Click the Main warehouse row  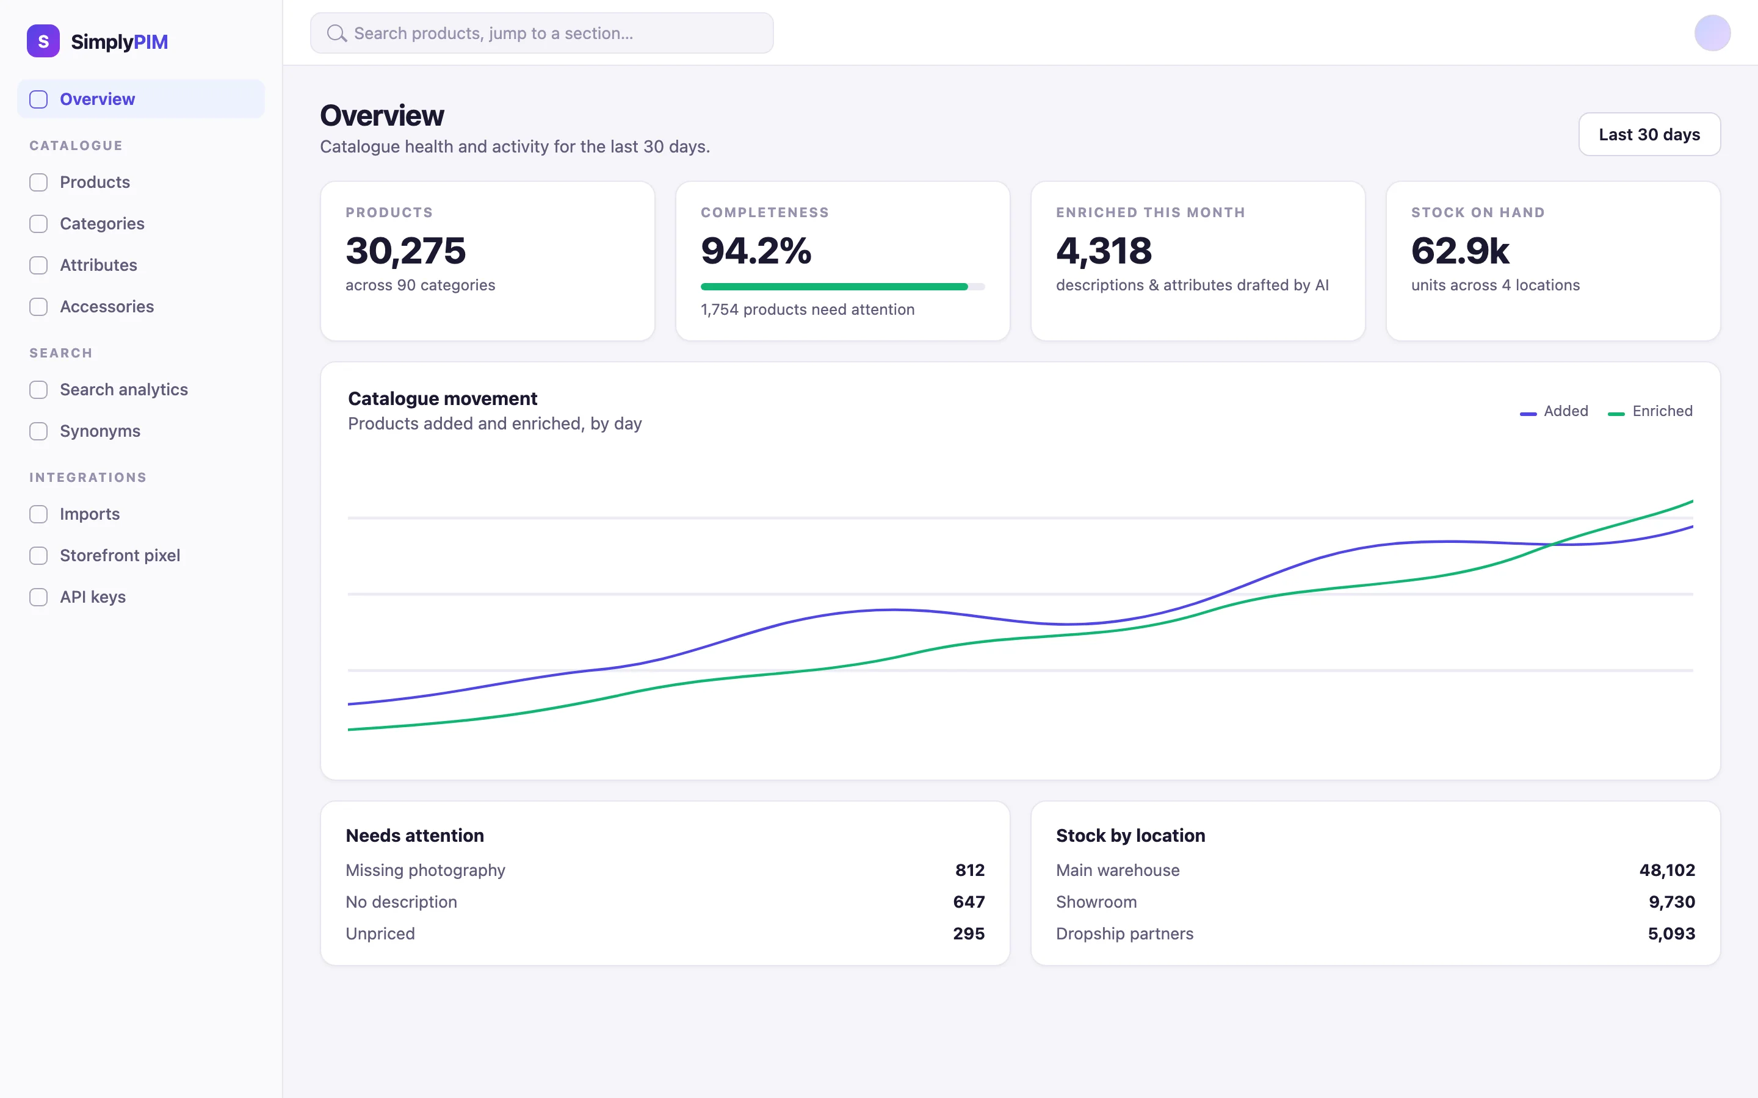pyautogui.click(x=1375, y=870)
